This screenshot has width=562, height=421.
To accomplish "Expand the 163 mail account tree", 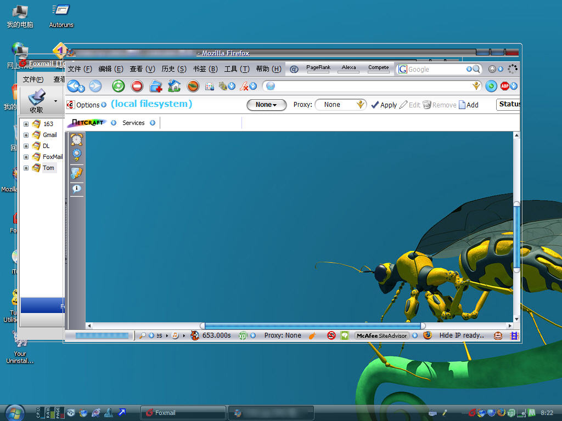I will point(26,124).
